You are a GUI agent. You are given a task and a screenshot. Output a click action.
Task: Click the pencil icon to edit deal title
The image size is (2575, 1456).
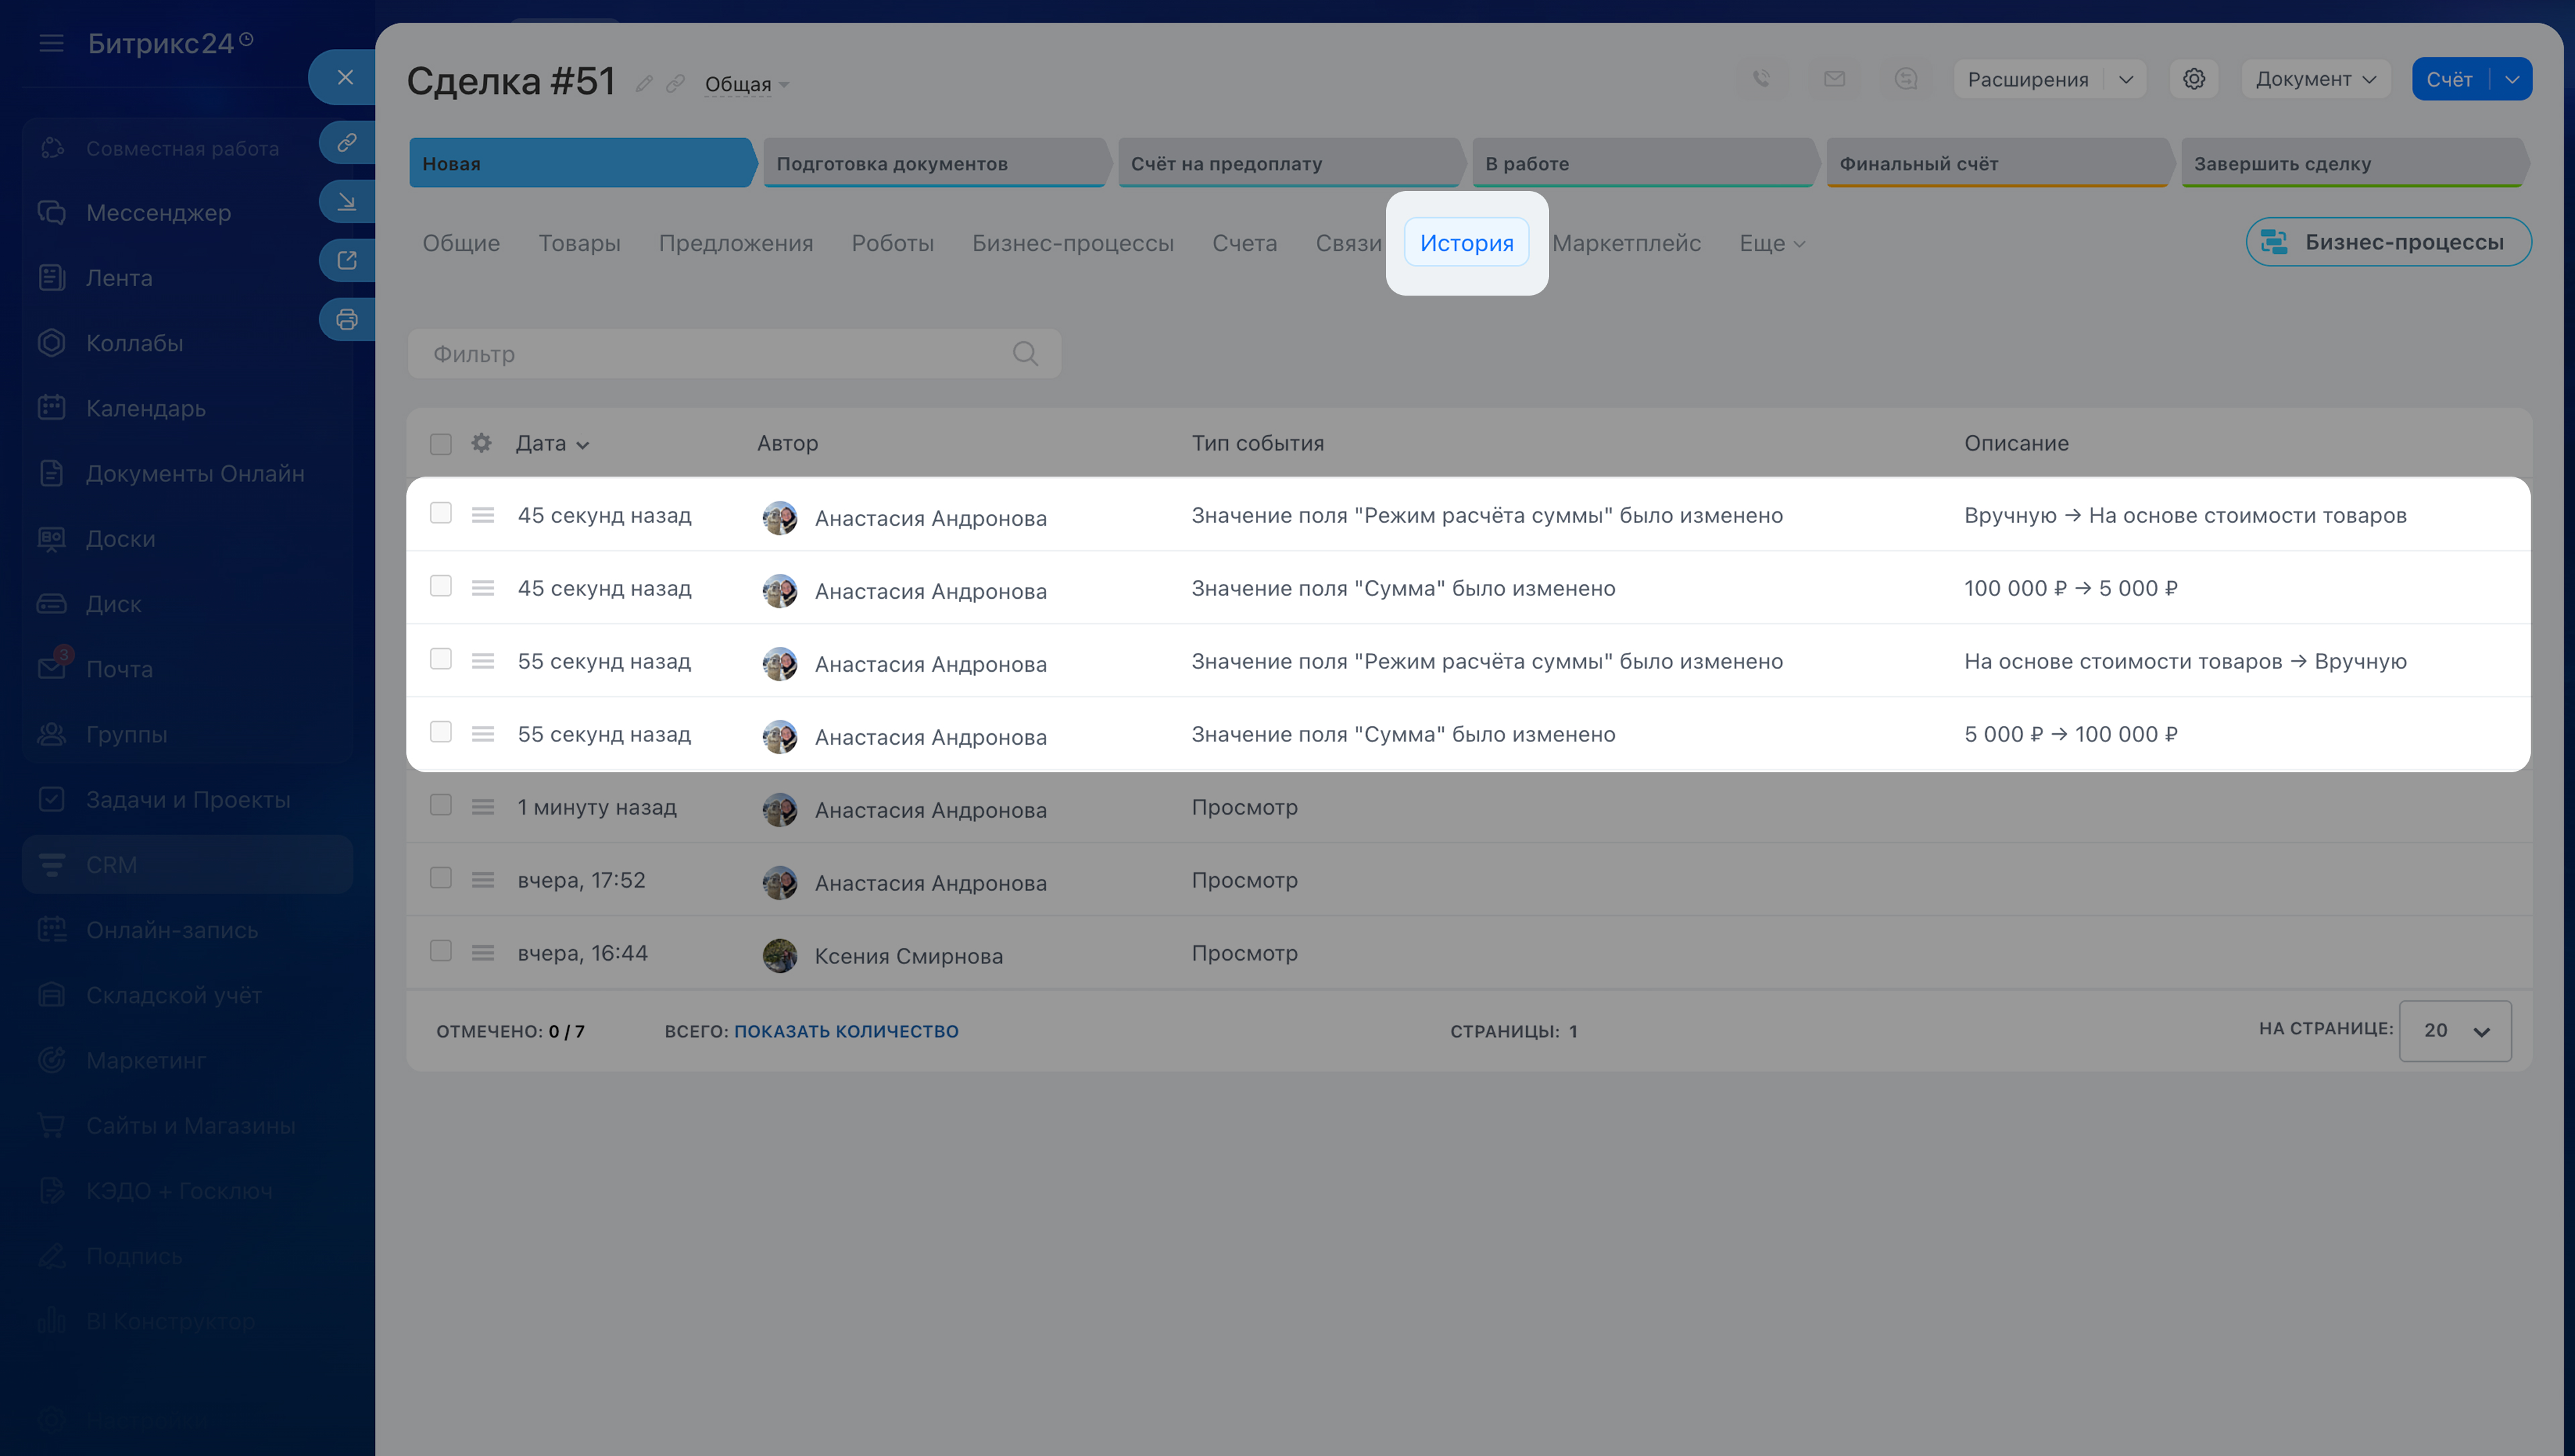click(645, 84)
